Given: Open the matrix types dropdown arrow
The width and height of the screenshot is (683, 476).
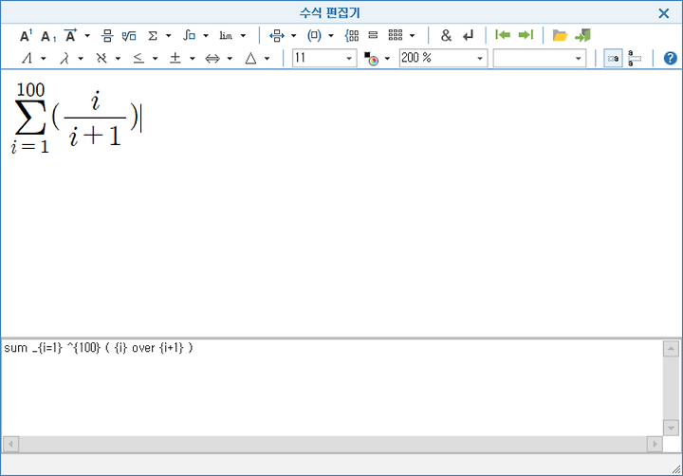Looking at the screenshot, I should pos(412,36).
